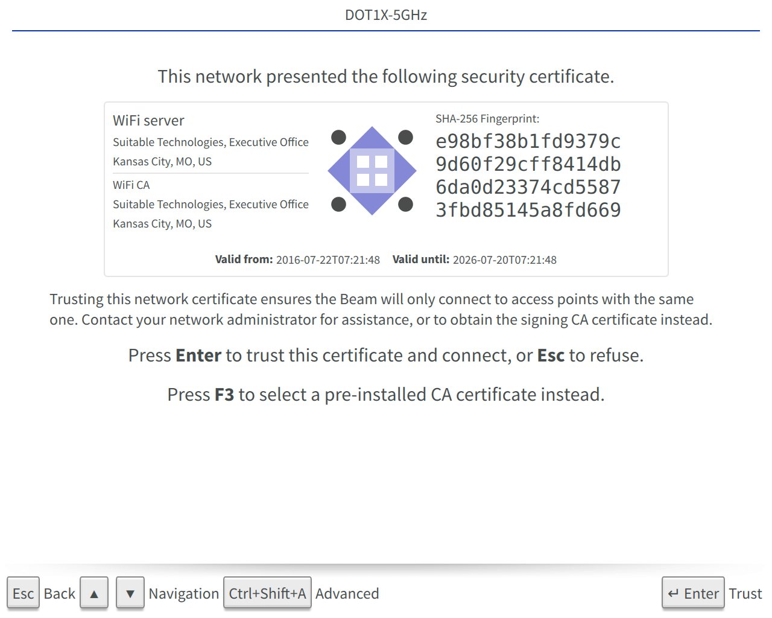Click the down arrow navigation key
The width and height of the screenshot is (772, 618).
[130, 593]
